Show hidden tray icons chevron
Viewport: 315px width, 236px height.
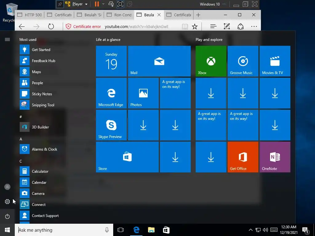250,230
